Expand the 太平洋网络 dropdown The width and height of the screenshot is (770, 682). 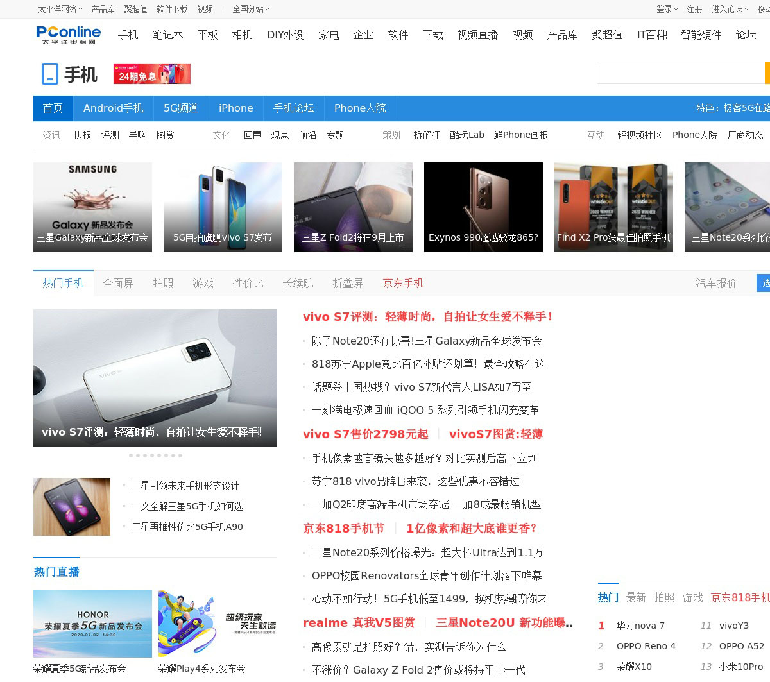[60, 9]
